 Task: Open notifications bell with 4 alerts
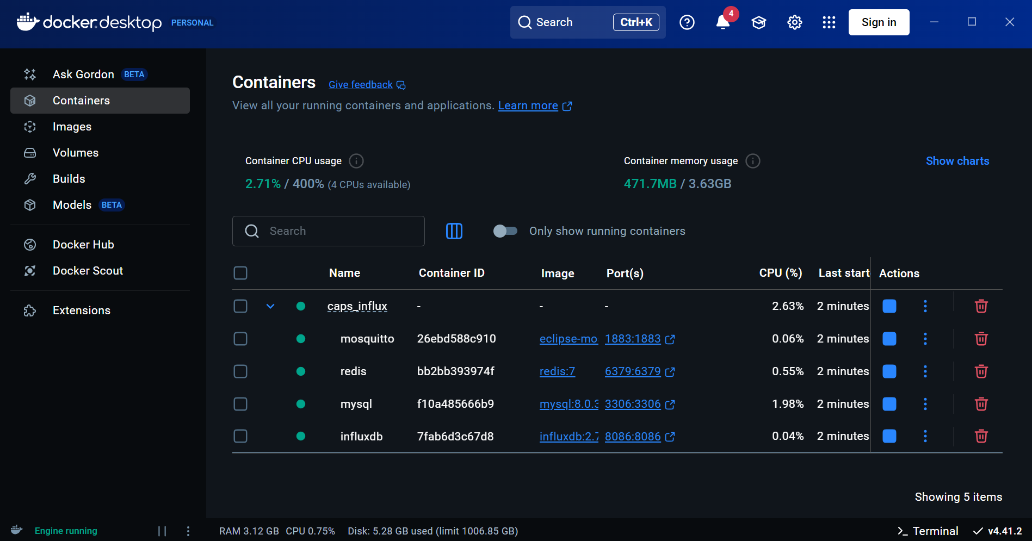723,22
